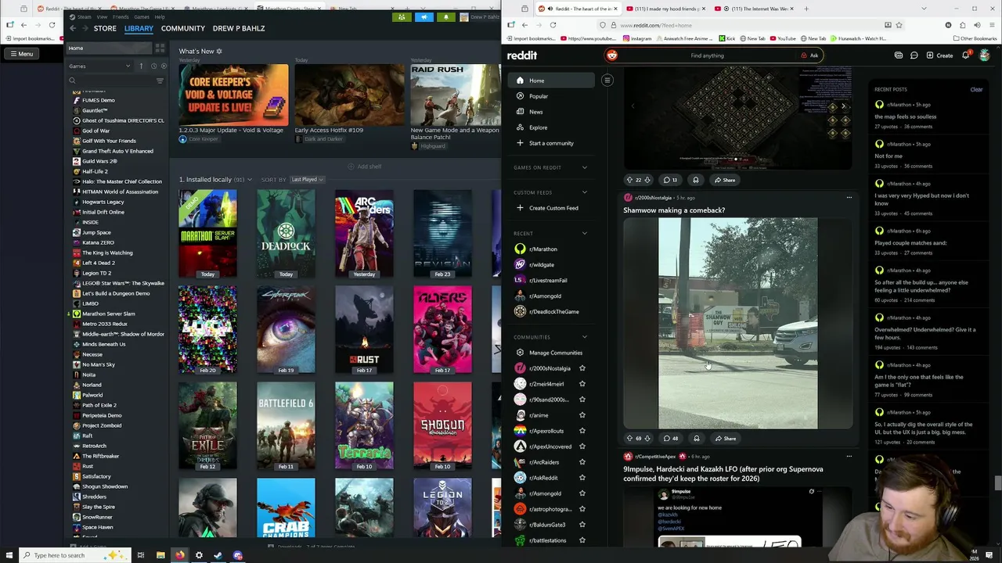Upvote the Shamwow post

pos(629,439)
